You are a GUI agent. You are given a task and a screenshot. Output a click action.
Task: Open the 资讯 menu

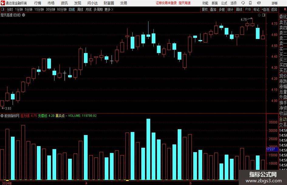point(64,3)
